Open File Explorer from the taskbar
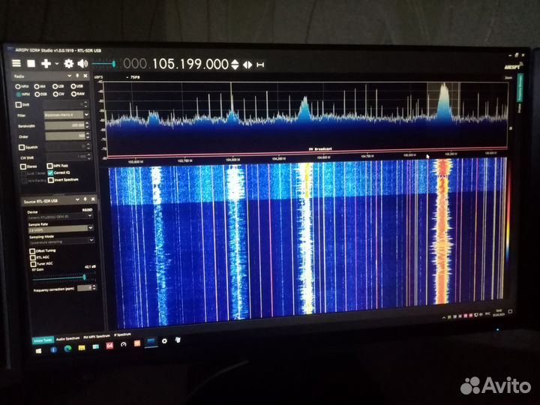The height and width of the screenshot is (405, 540). pyautogui.click(x=82, y=347)
